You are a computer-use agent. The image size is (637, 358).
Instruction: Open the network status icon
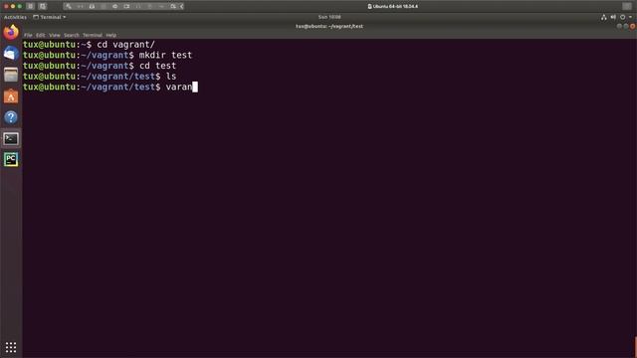[604, 17]
